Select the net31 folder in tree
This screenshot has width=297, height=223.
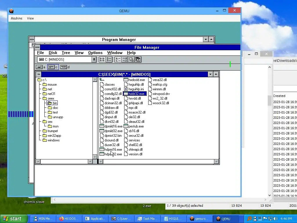(49, 94)
